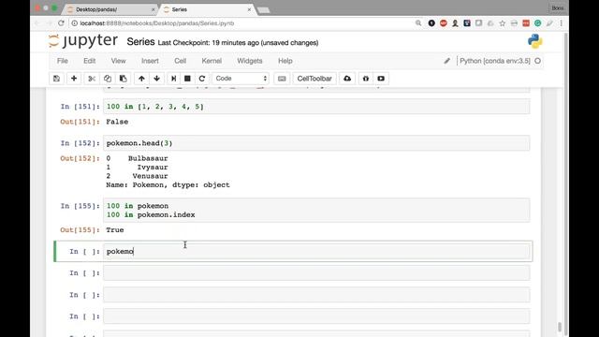The width and height of the screenshot is (599, 337).
Task: Click the pokemon.head(3) code cell
Action: 316,143
